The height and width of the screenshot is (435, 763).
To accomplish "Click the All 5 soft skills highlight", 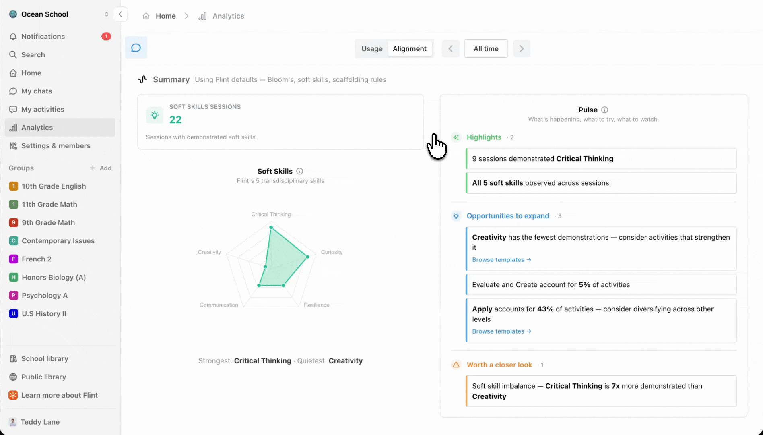I will tap(601, 183).
